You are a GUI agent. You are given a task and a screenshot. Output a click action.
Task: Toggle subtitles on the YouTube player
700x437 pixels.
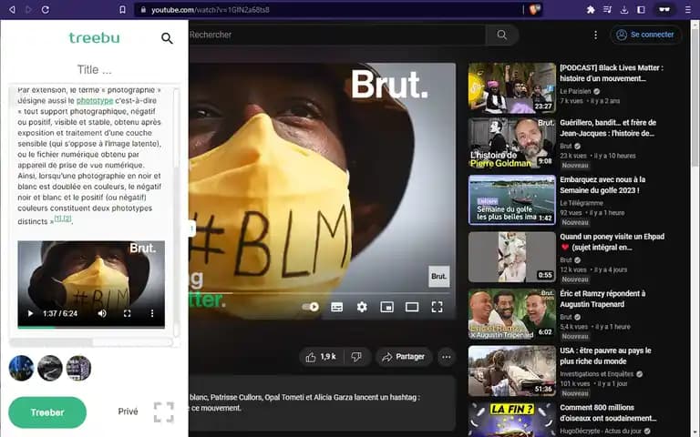[x=337, y=307]
